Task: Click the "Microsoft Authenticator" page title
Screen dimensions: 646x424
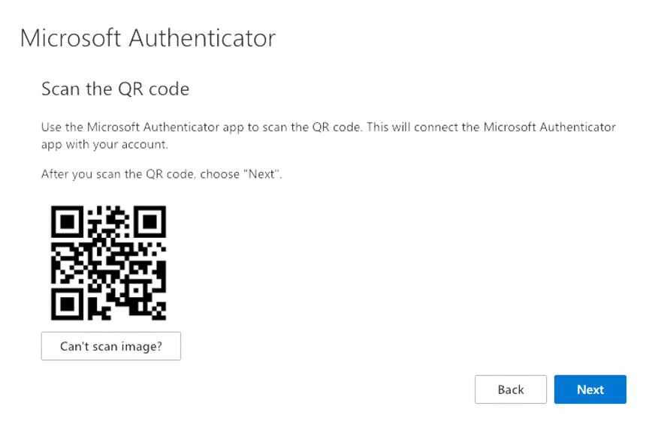Action: pos(148,38)
